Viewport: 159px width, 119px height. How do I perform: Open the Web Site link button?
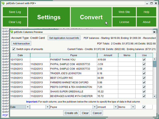pyautogui.click(x=124, y=12)
